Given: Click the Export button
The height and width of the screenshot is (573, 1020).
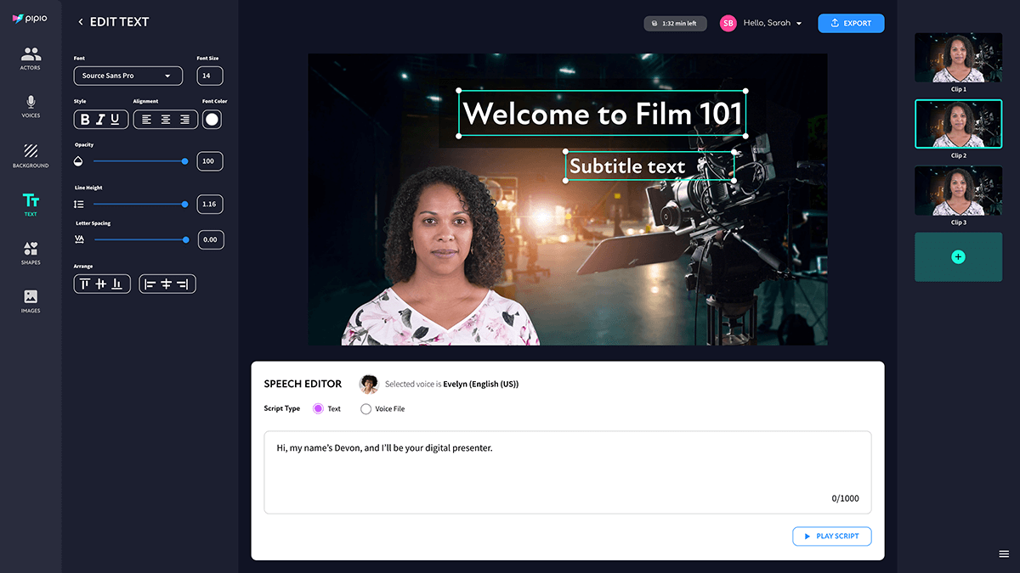Looking at the screenshot, I should pyautogui.click(x=851, y=23).
